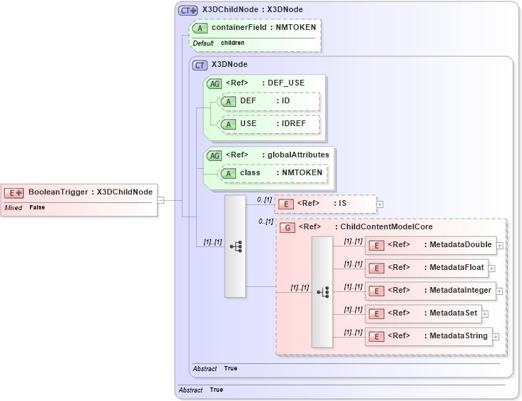Select the containerField : NMTOKEN text
This screenshot has height=401, width=522.
(x=264, y=27)
